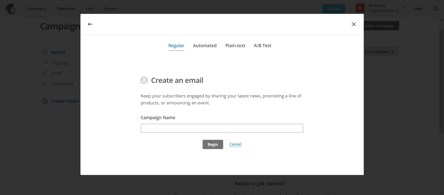Close the campaign dialog with the X
The image size is (444, 195).
[354, 24]
